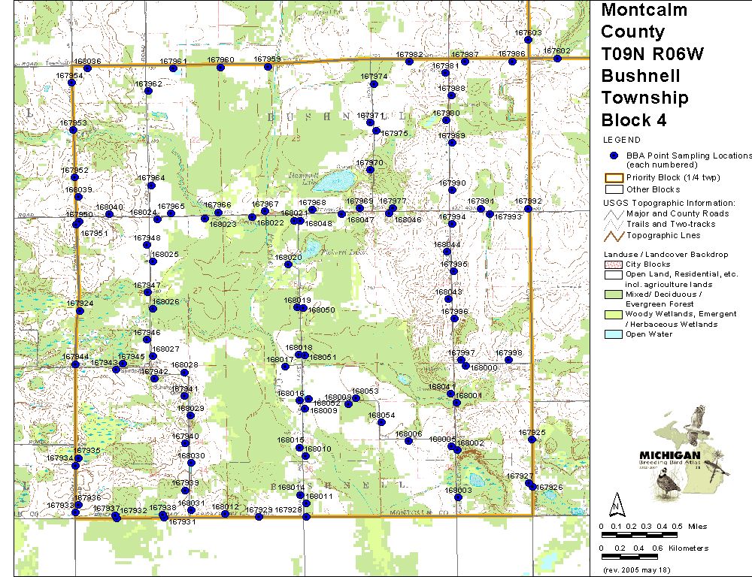The width and height of the screenshot is (752, 577).
Task: Select sampling point 167924
Action: pyautogui.click(x=80, y=311)
